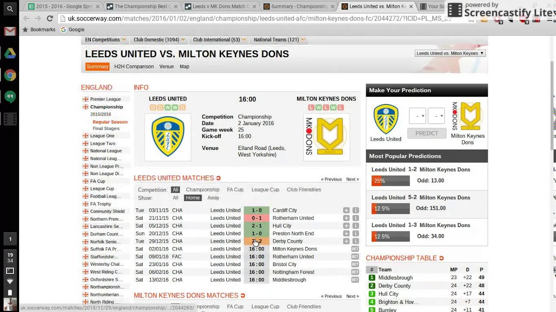Open the National Teams (121) dropdown
The image size is (556, 312).
(279, 39)
